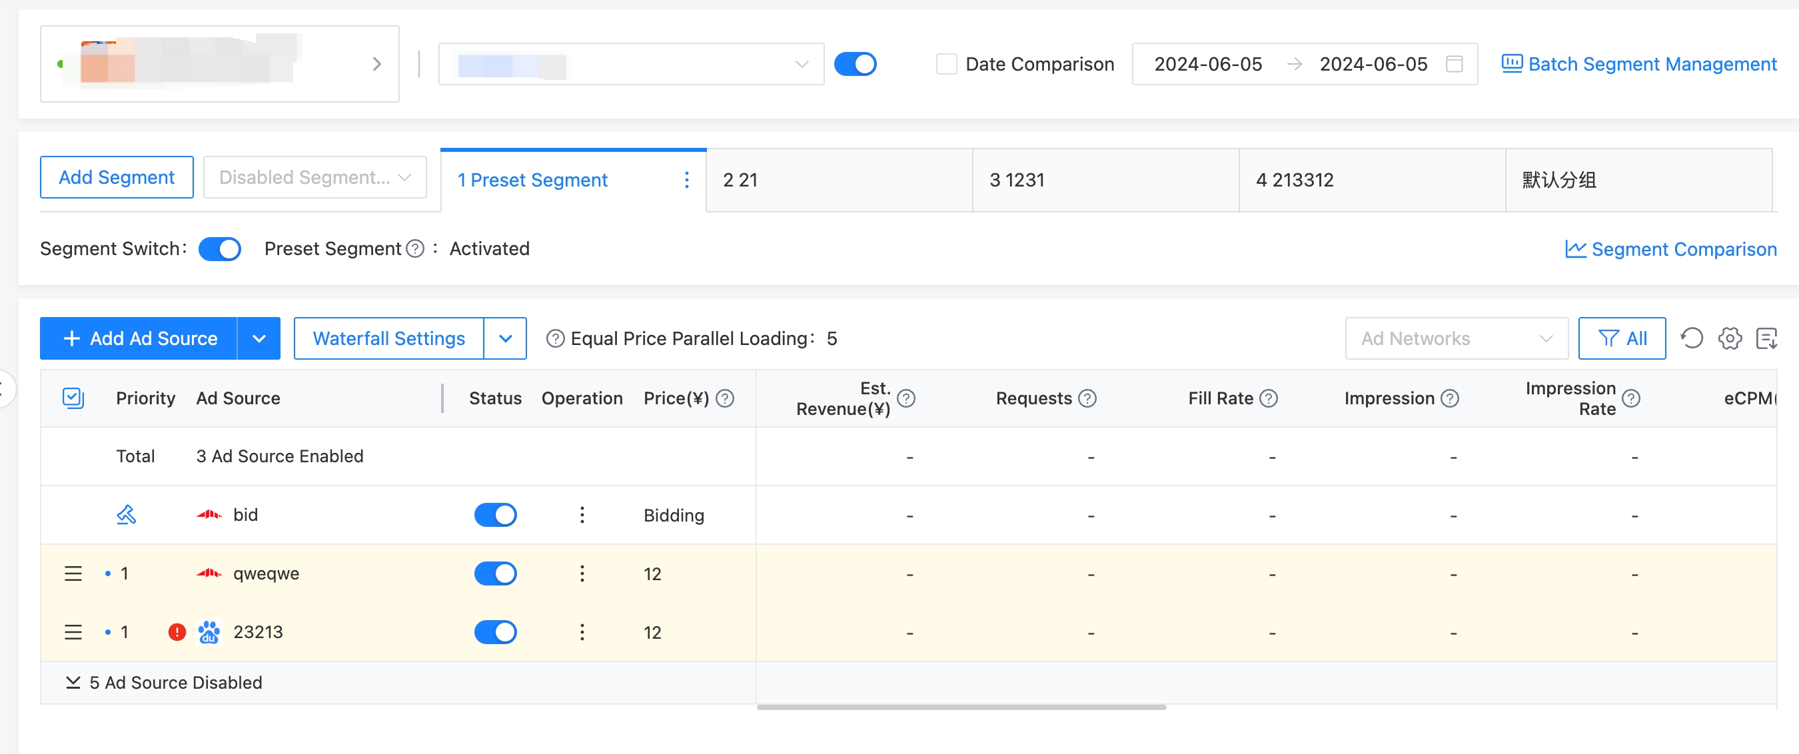The height and width of the screenshot is (754, 1799).
Task: Open operation menu for qweqwe row
Action: coord(582,574)
